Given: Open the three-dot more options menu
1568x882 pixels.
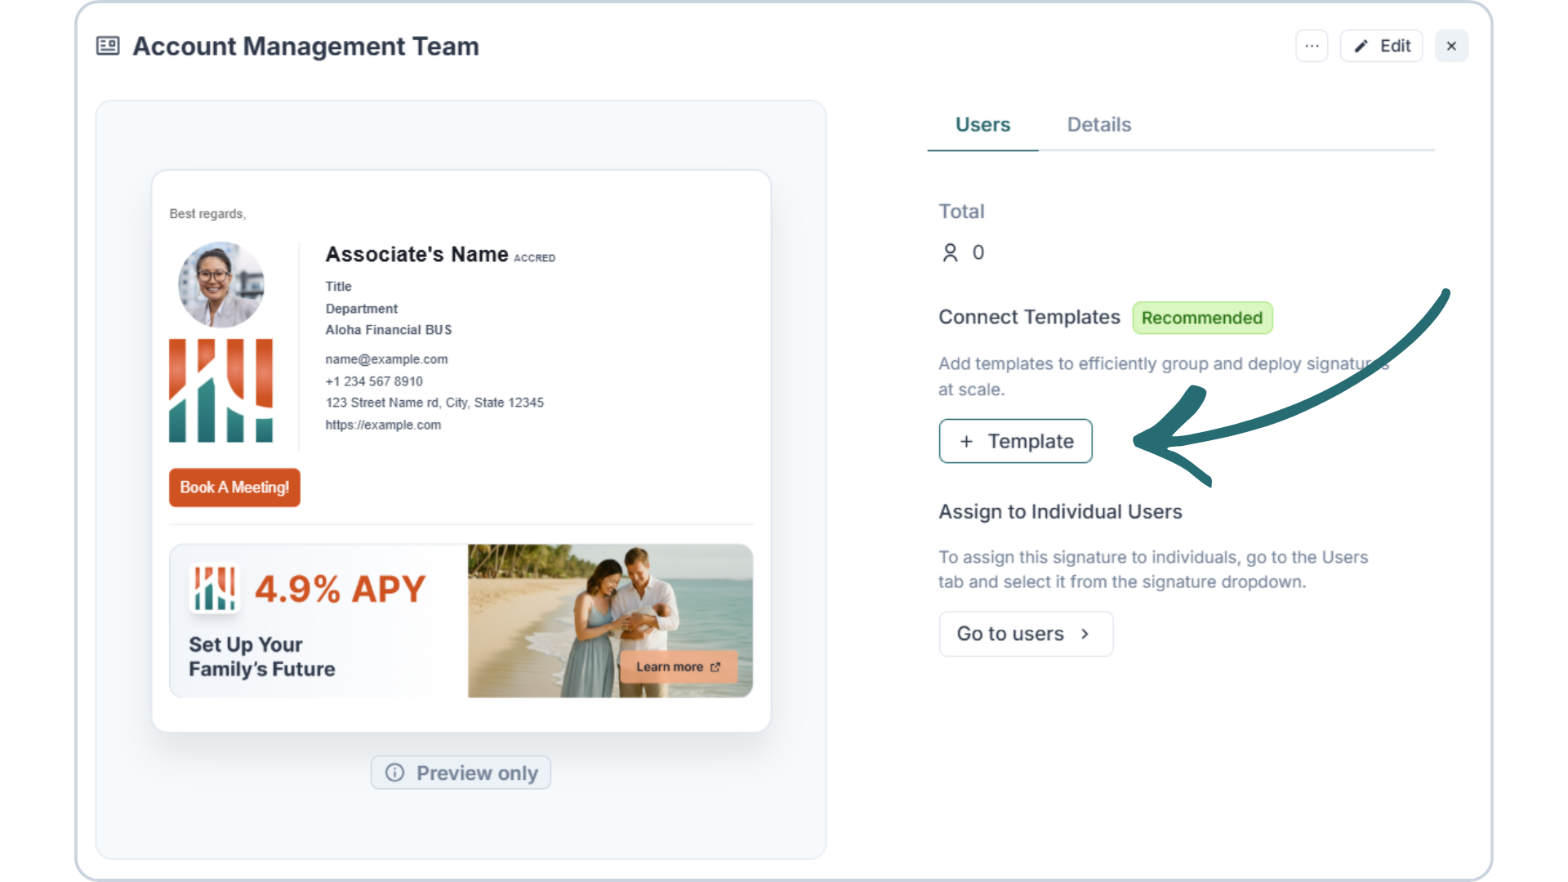Looking at the screenshot, I should (x=1312, y=46).
